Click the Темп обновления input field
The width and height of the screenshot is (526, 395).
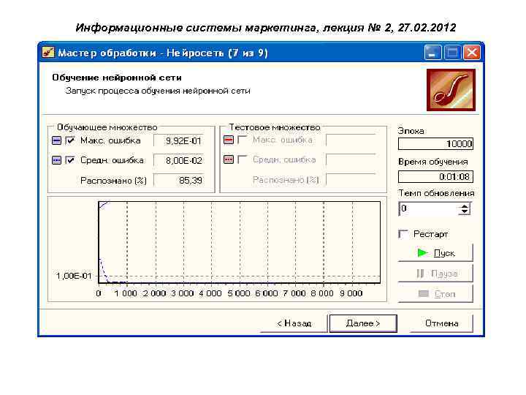pyautogui.click(x=429, y=209)
